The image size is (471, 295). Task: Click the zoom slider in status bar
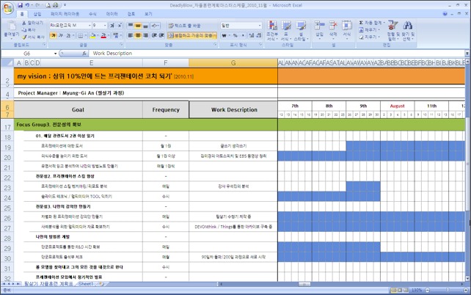[x=438, y=291]
